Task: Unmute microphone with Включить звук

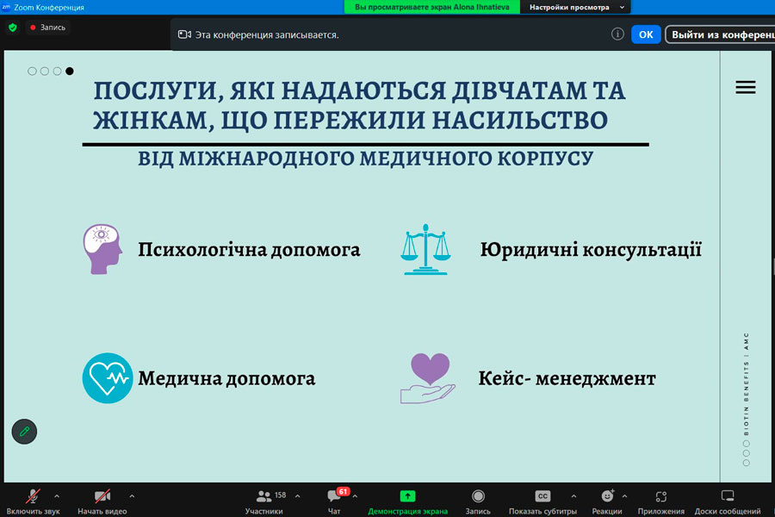Action: pos(33,501)
